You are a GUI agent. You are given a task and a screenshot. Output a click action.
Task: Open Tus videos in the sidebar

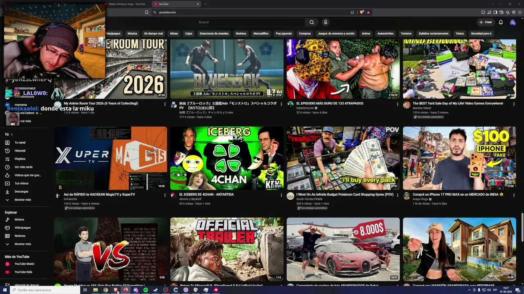(23, 183)
